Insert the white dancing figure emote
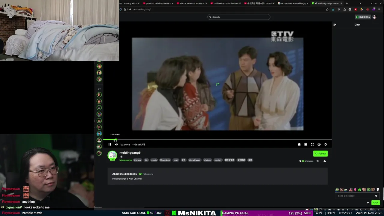This screenshot has width=384, height=216. tap(378, 190)
